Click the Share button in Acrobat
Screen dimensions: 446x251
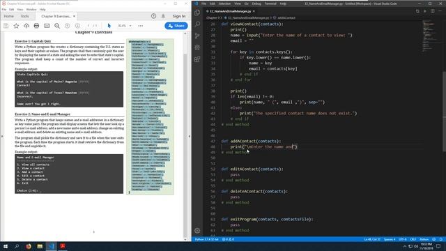176,26
